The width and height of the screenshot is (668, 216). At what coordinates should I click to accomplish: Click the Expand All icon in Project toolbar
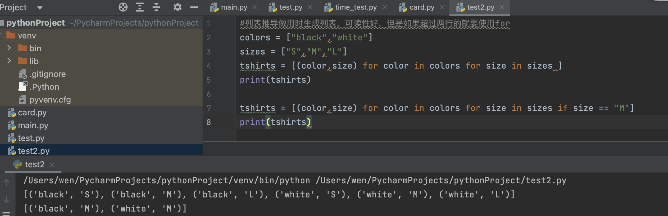[140, 7]
